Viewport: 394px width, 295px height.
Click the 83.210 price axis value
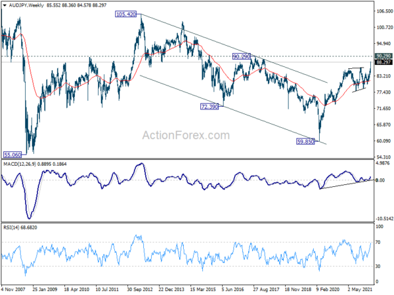coord(383,76)
